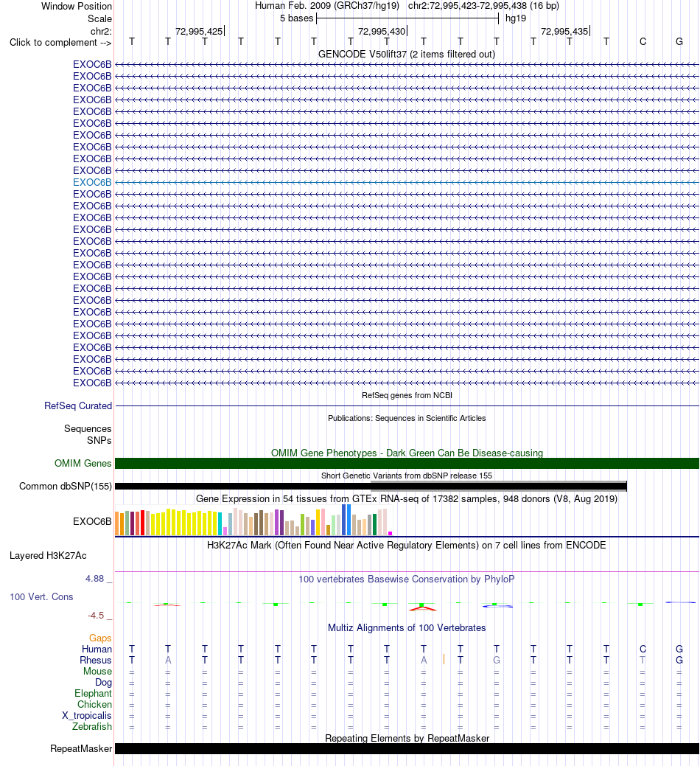Open 'Repeating Elements by RepeatMasker' track title
Screen dimensions: 700x766
click(407, 738)
